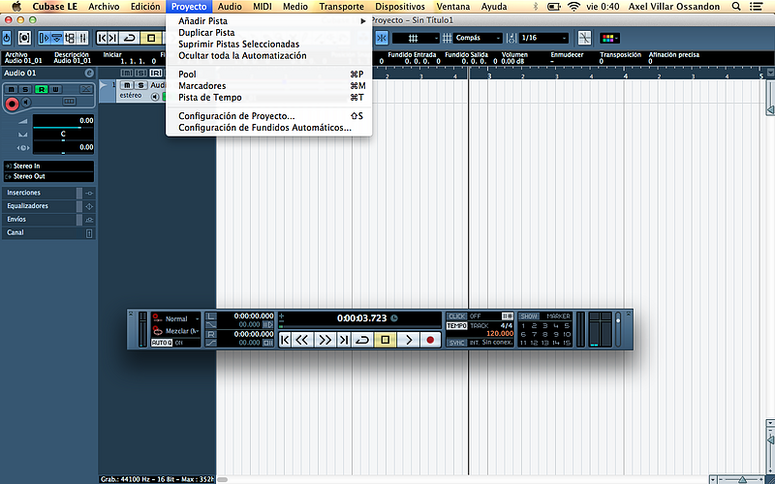This screenshot has height=484, width=775.
Task: Choose Duplicar Pista from the menu
Action: [269, 33]
